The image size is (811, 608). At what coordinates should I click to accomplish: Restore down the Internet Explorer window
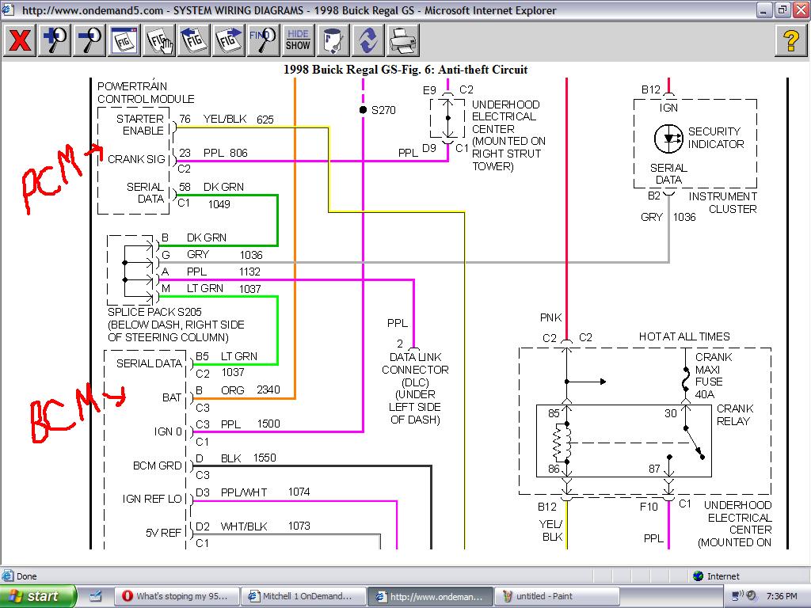coord(781,9)
